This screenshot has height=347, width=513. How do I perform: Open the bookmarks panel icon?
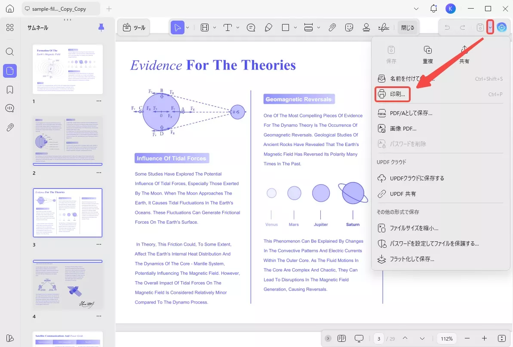(x=10, y=90)
